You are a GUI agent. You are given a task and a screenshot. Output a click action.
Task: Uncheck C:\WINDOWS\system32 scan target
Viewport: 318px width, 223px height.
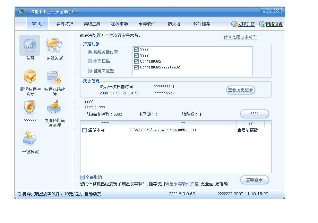137,67
